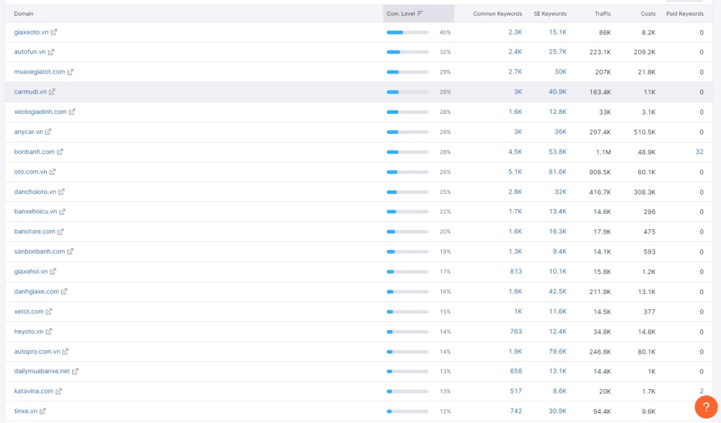The height and width of the screenshot is (423, 721).
Task: Click the external link icon for carmudi.vn
Action: 52,92
